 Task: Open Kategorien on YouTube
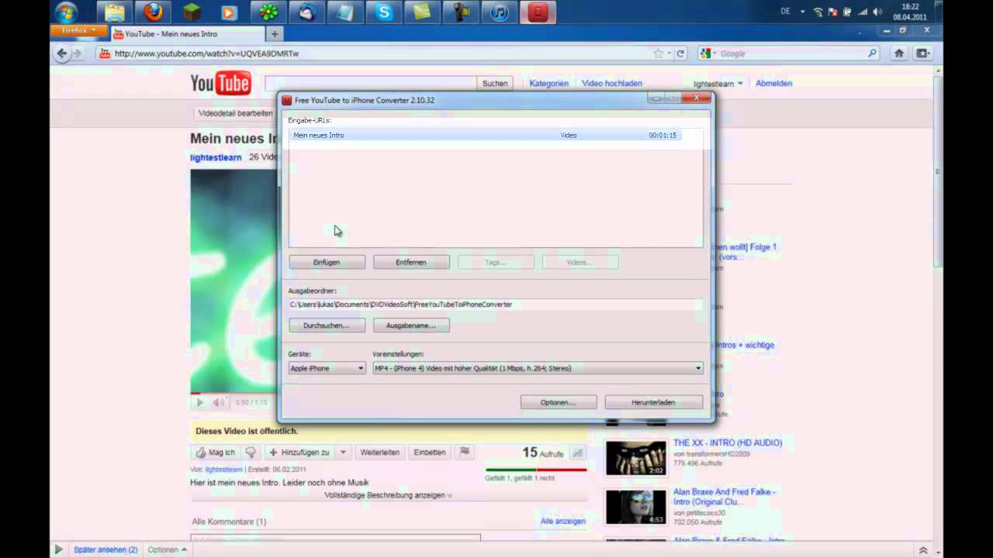coord(549,83)
